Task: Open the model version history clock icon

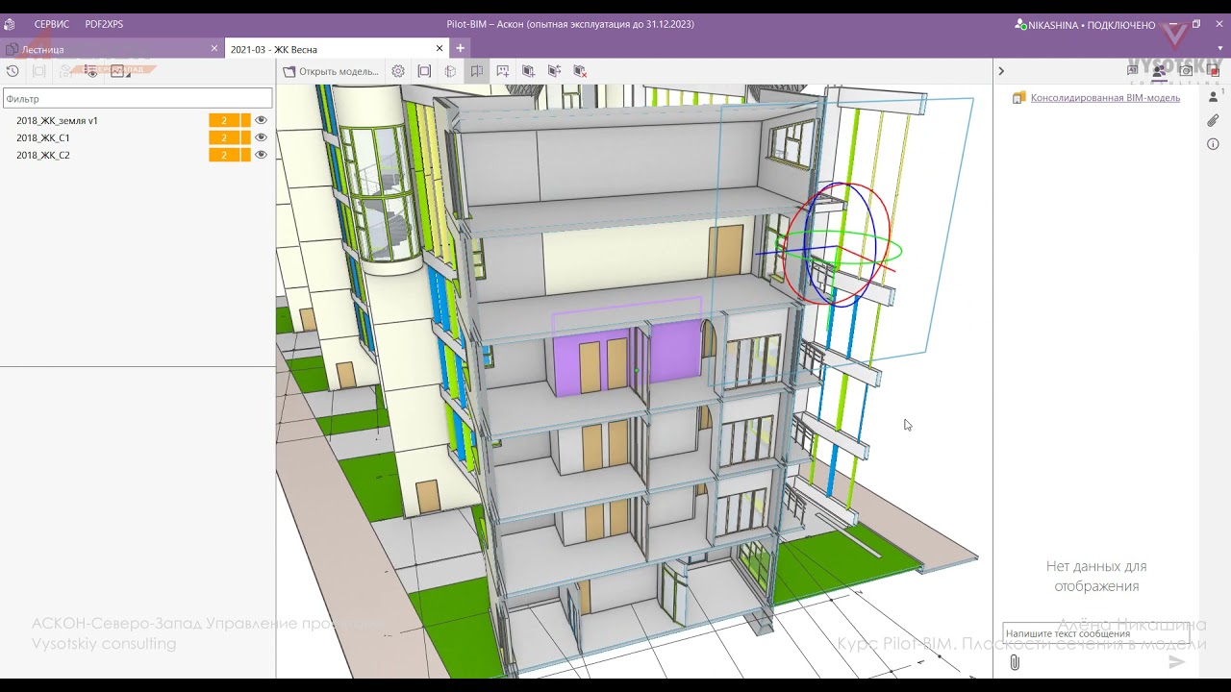Action: (13, 71)
